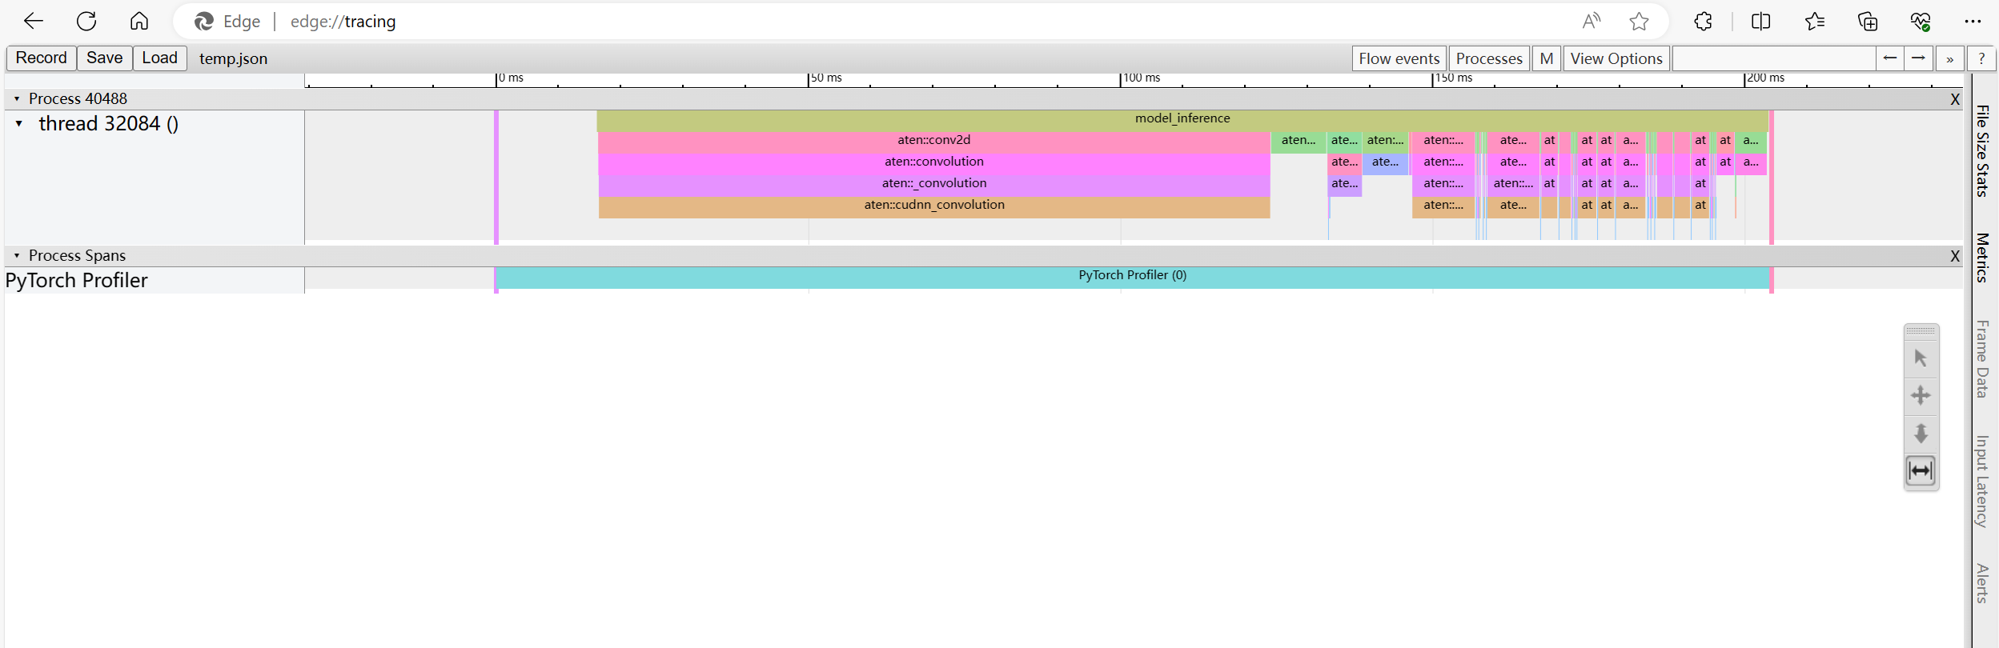Collapse the Process Spans section
1999x648 pixels.
click(x=16, y=255)
